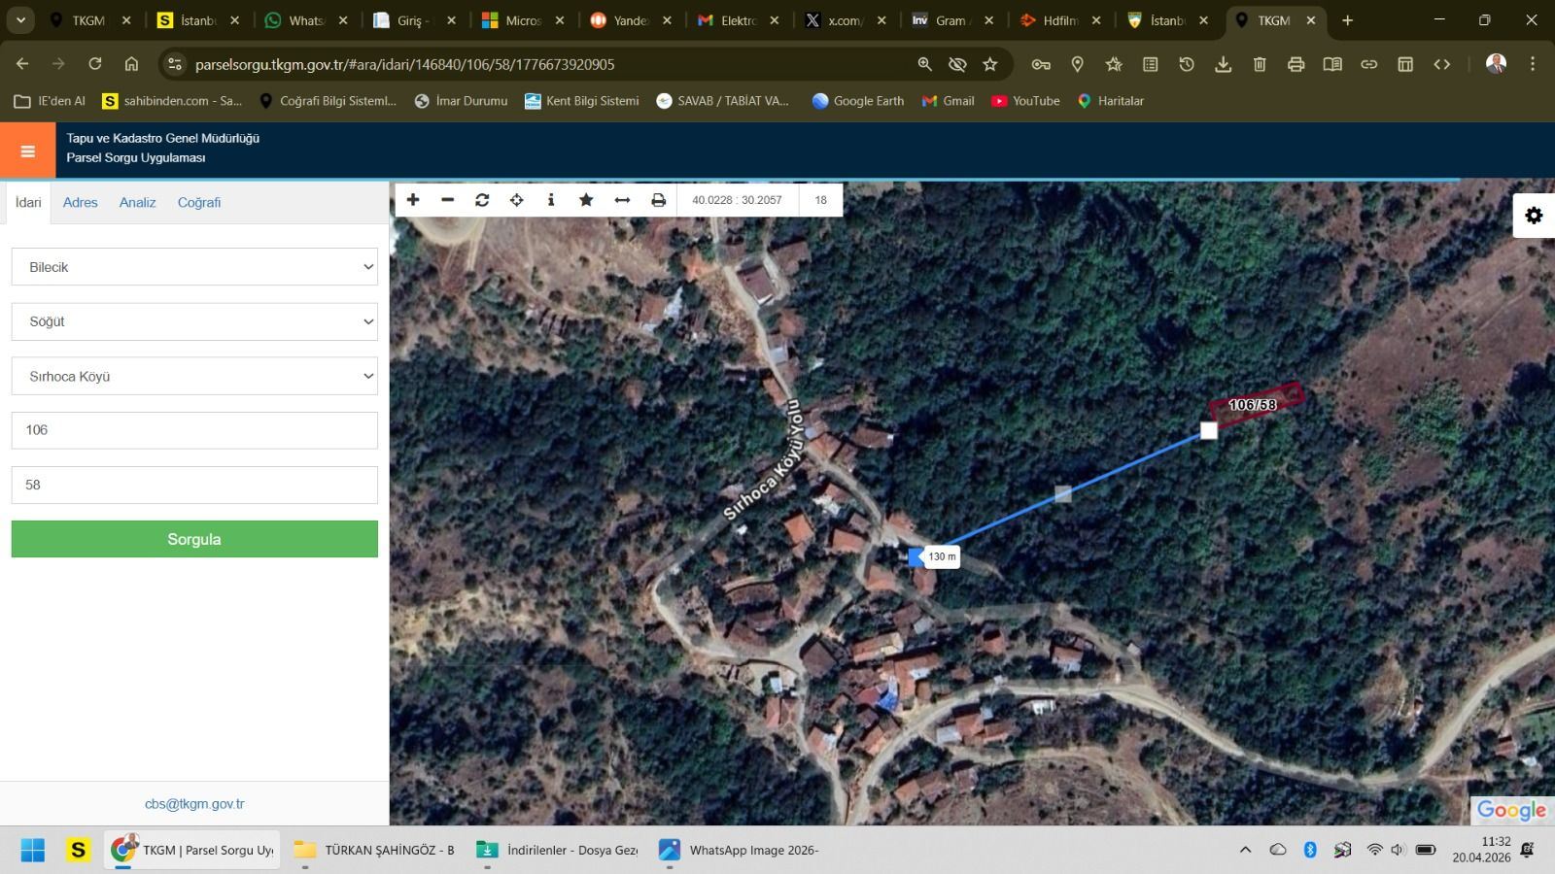Click the cbs@tkgm.gov.tr email link
The image size is (1555, 874).
coord(194,804)
